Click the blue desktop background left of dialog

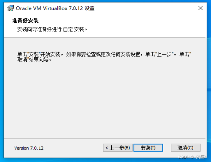(x=2, y=81)
